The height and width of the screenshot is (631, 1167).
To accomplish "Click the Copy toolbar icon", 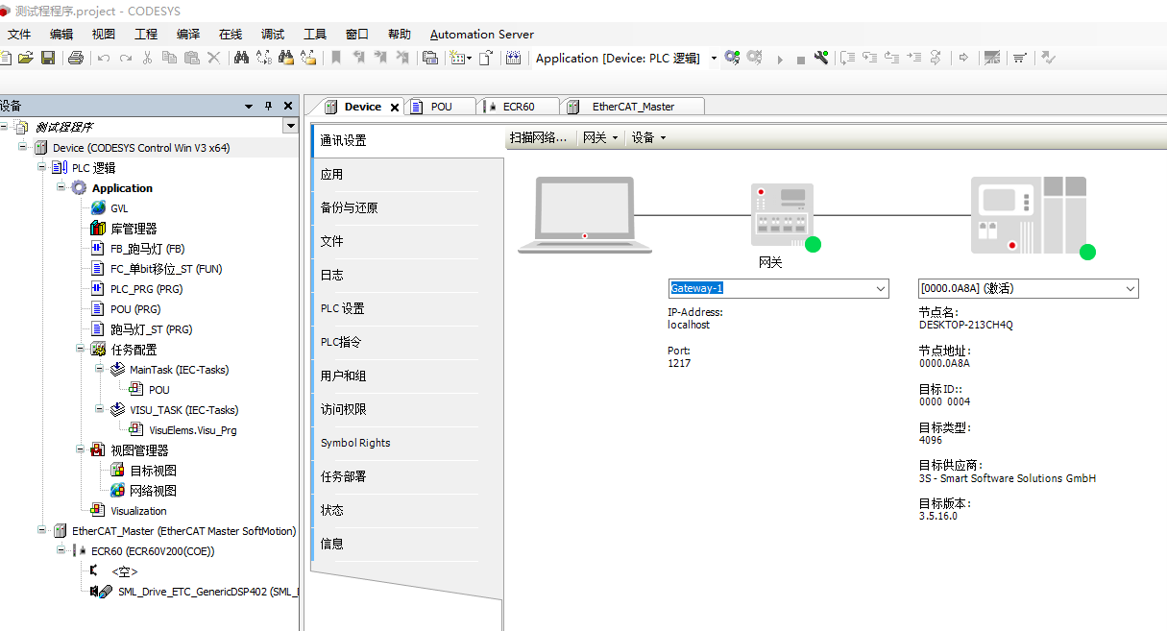I will coord(169,58).
